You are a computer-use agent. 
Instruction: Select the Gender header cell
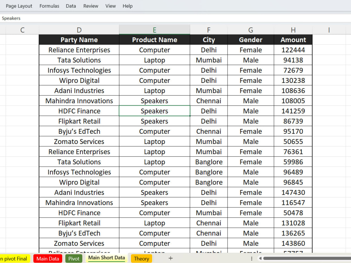coord(251,40)
